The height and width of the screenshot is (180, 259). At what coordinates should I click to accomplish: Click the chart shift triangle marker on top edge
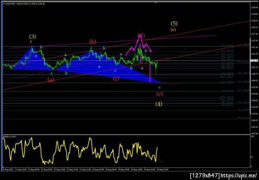click(x=155, y=3)
